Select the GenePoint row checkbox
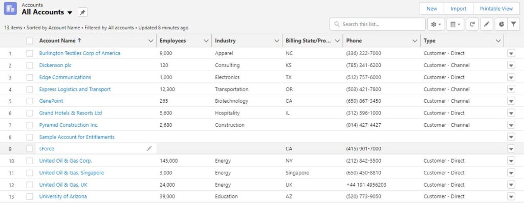The height and width of the screenshot is (203, 524). coord(30,101)
